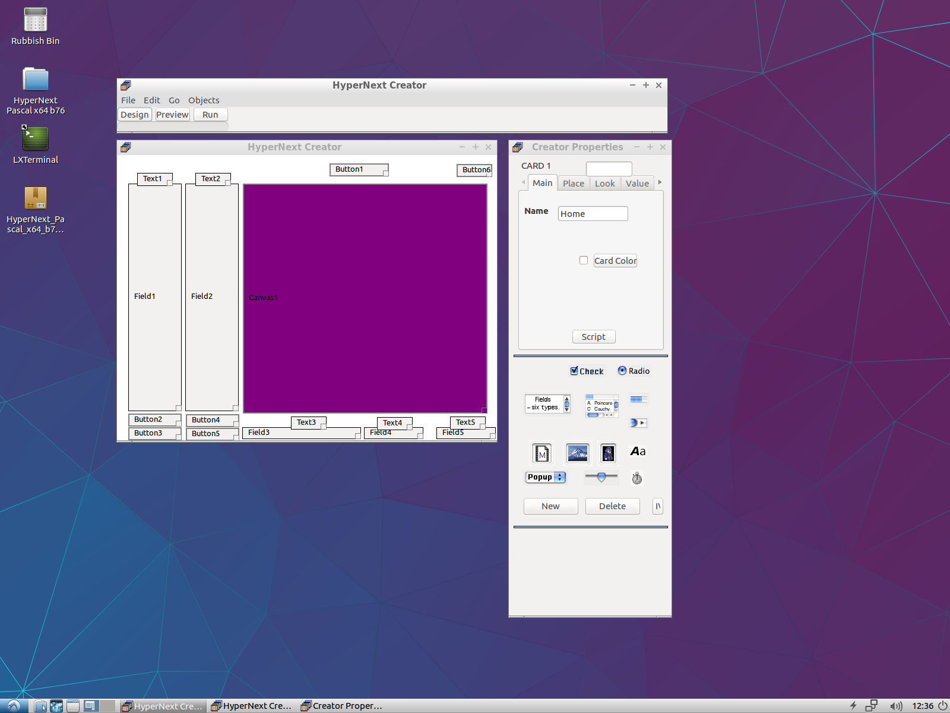Select the sprite character object icon
This screenshot has width=950, height=713.
click(607, 453)
